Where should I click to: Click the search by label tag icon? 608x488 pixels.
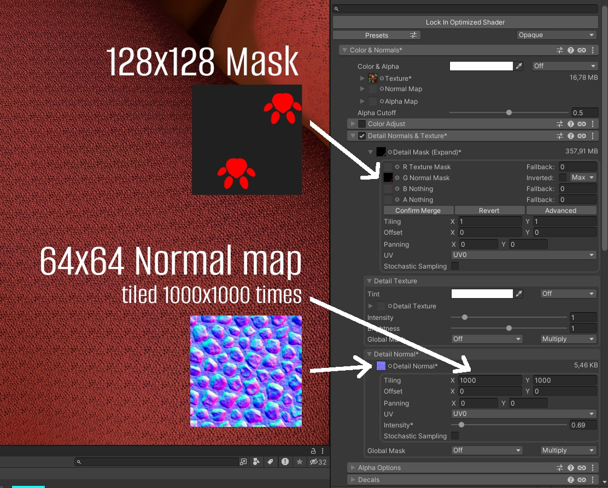(x=270, y=462)
